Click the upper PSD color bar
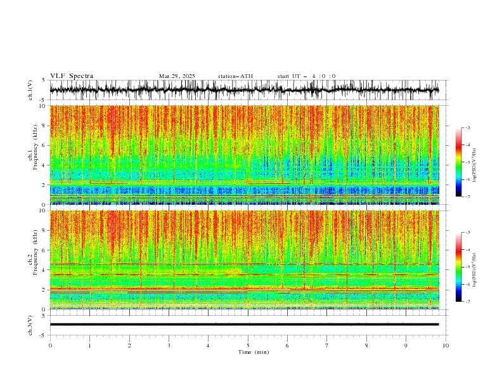This screenshot has width=502, height=388. tap(458, 162)
